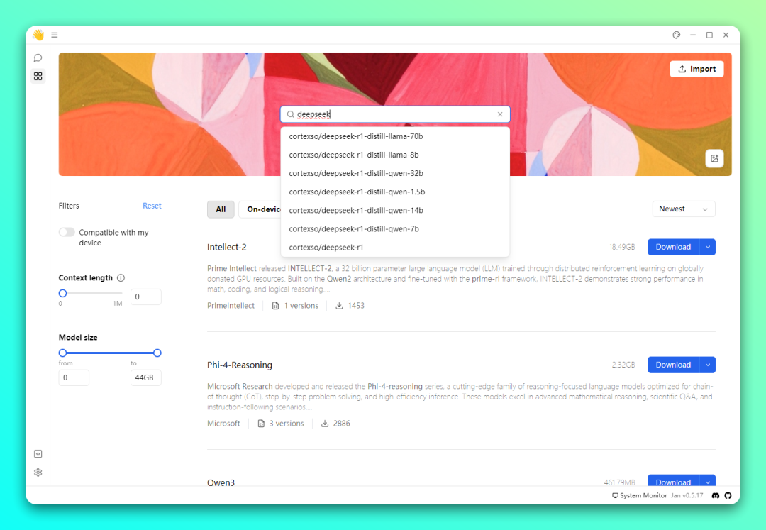766x530 pixels.
Task: Choose cortexso/deepseek-r1-distill-llama-8b suggestion
Action: pyautogui.click(x=395, y=155)
